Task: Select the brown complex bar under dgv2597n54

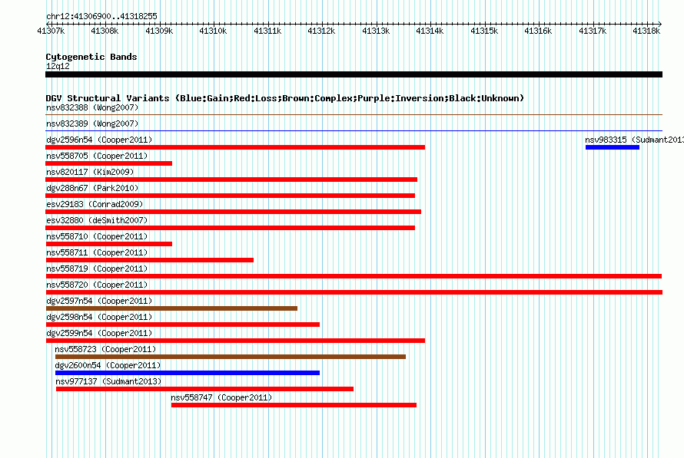Action: pyautogui.click(x=171, y=308)
